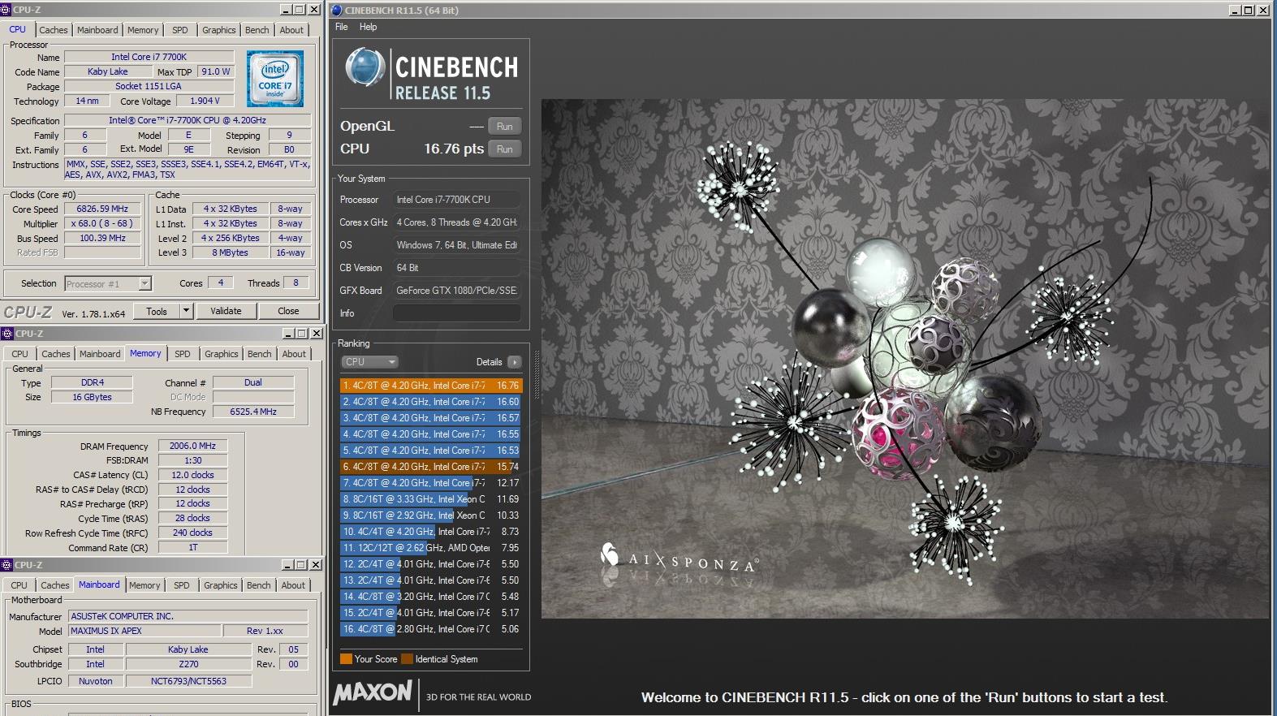Open the Help menu in Cinebench
The image size is (1277, 716).
tap(369, 27)
